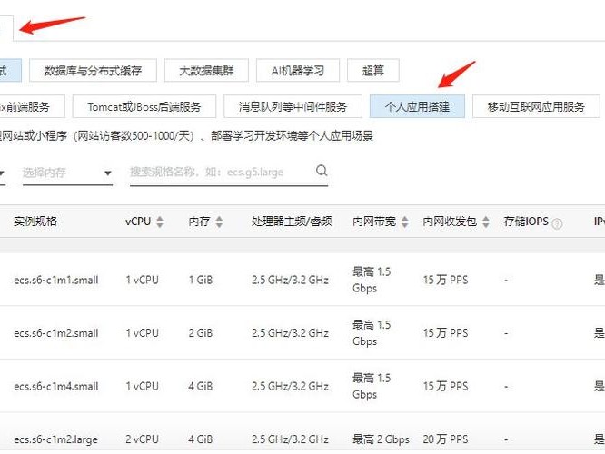
Task: Select row ecs.s6-c1m4.small
Action: coord(302,386)
